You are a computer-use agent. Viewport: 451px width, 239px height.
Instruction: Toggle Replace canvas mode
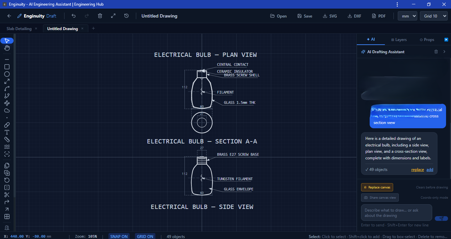(377, 187)
